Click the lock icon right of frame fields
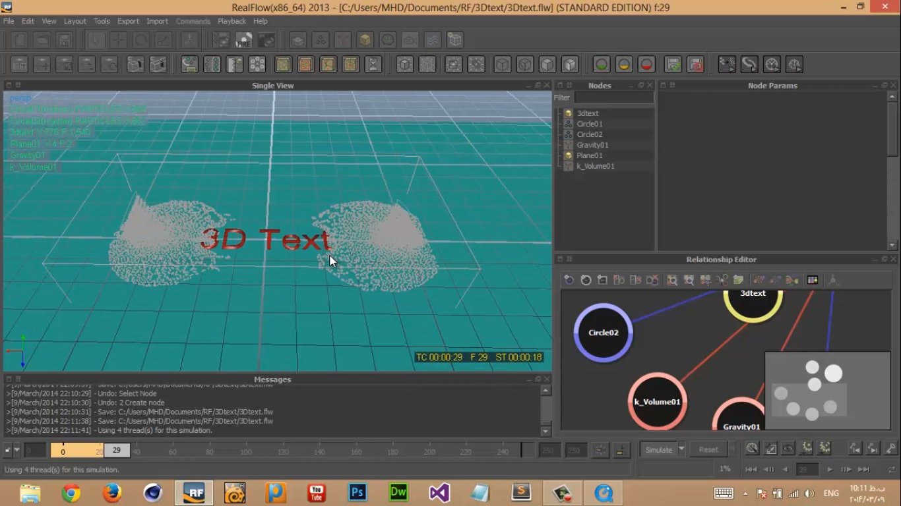901x506 pixels. (621, 450)
